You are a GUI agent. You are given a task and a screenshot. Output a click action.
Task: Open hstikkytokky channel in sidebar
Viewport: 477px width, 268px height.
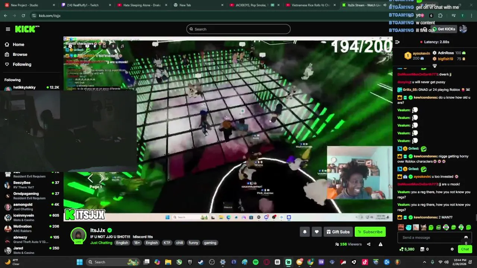coord(31,88)
